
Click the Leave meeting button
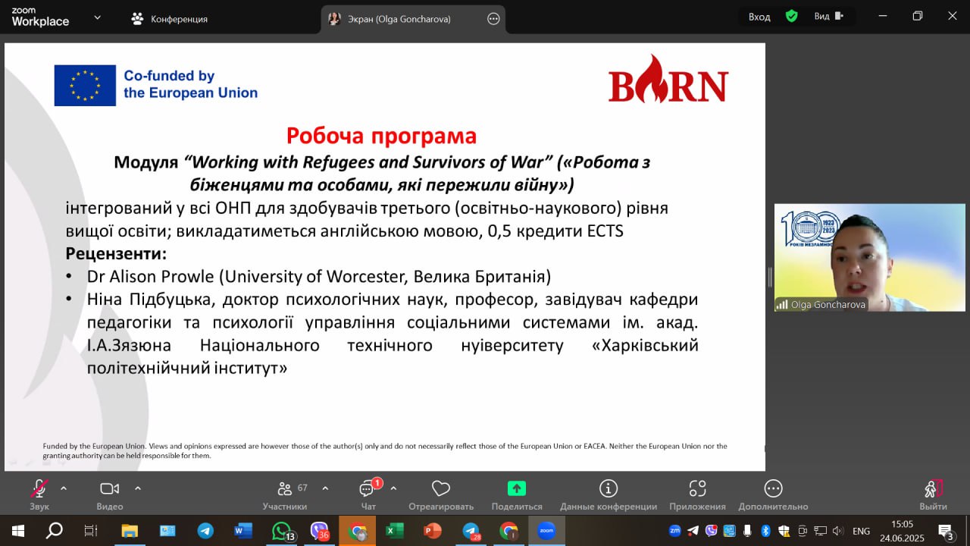[933, 494]
